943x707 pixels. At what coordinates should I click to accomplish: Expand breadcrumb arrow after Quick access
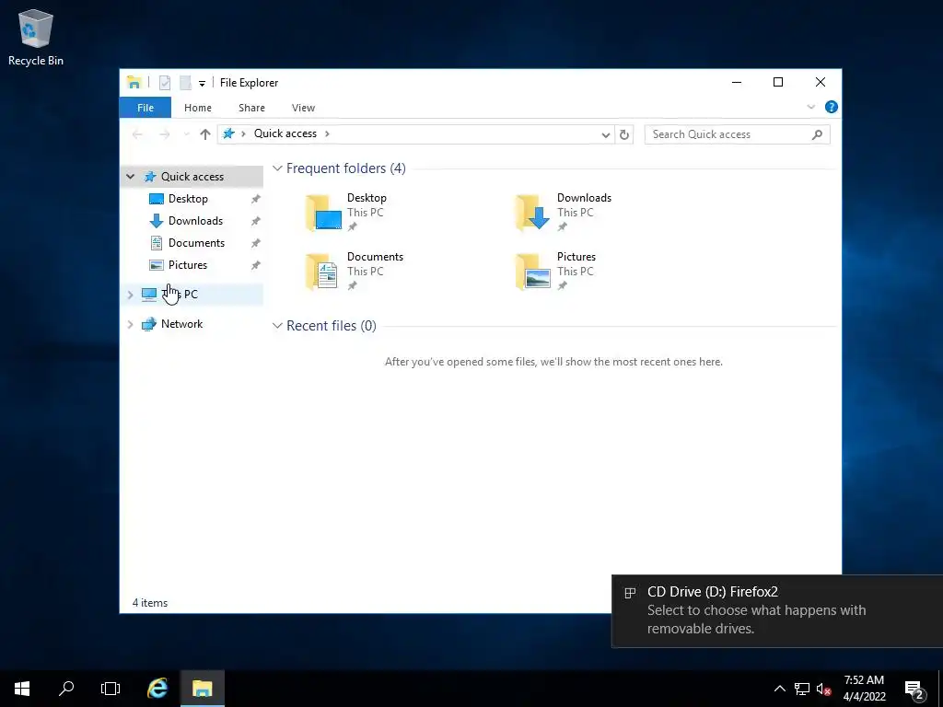click(x=327, y=133)
